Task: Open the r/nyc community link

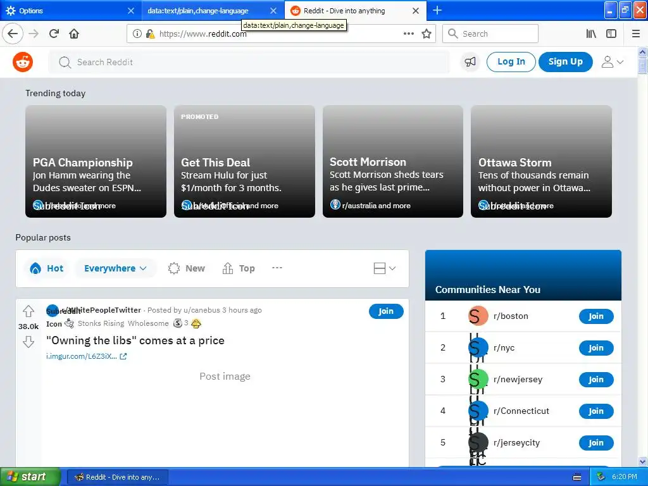Action: point(504,348)
